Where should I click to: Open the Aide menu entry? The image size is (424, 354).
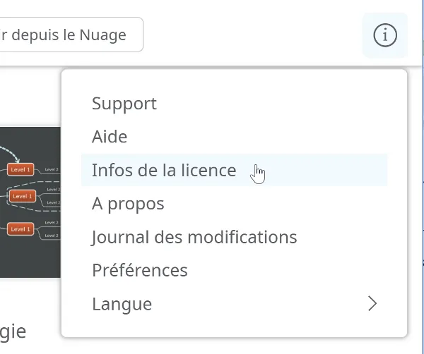(234, 137)
